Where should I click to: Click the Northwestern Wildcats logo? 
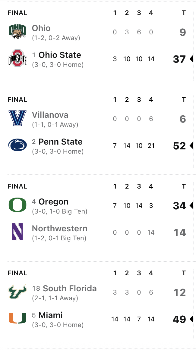point(17,232)
